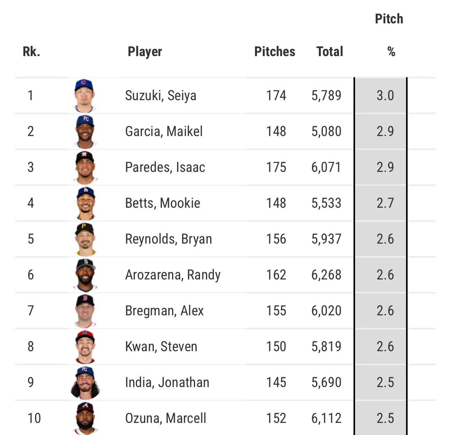Click Isaac Paredes's headshot photo
Image resolution: width=459 pixels, height=435 pixels.
(x=85, y=168)
